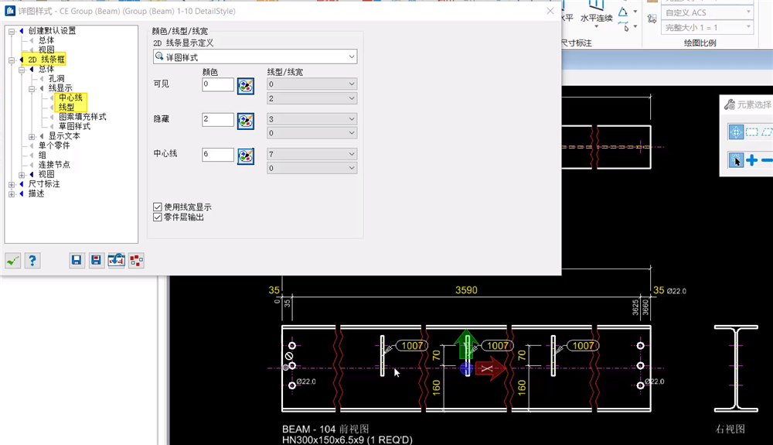
Task: Open color picker for 中心线 color
Action: 246,155
